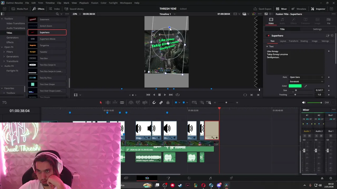Expand the Favorites section
Screen dimensions: 337x189
2,88
